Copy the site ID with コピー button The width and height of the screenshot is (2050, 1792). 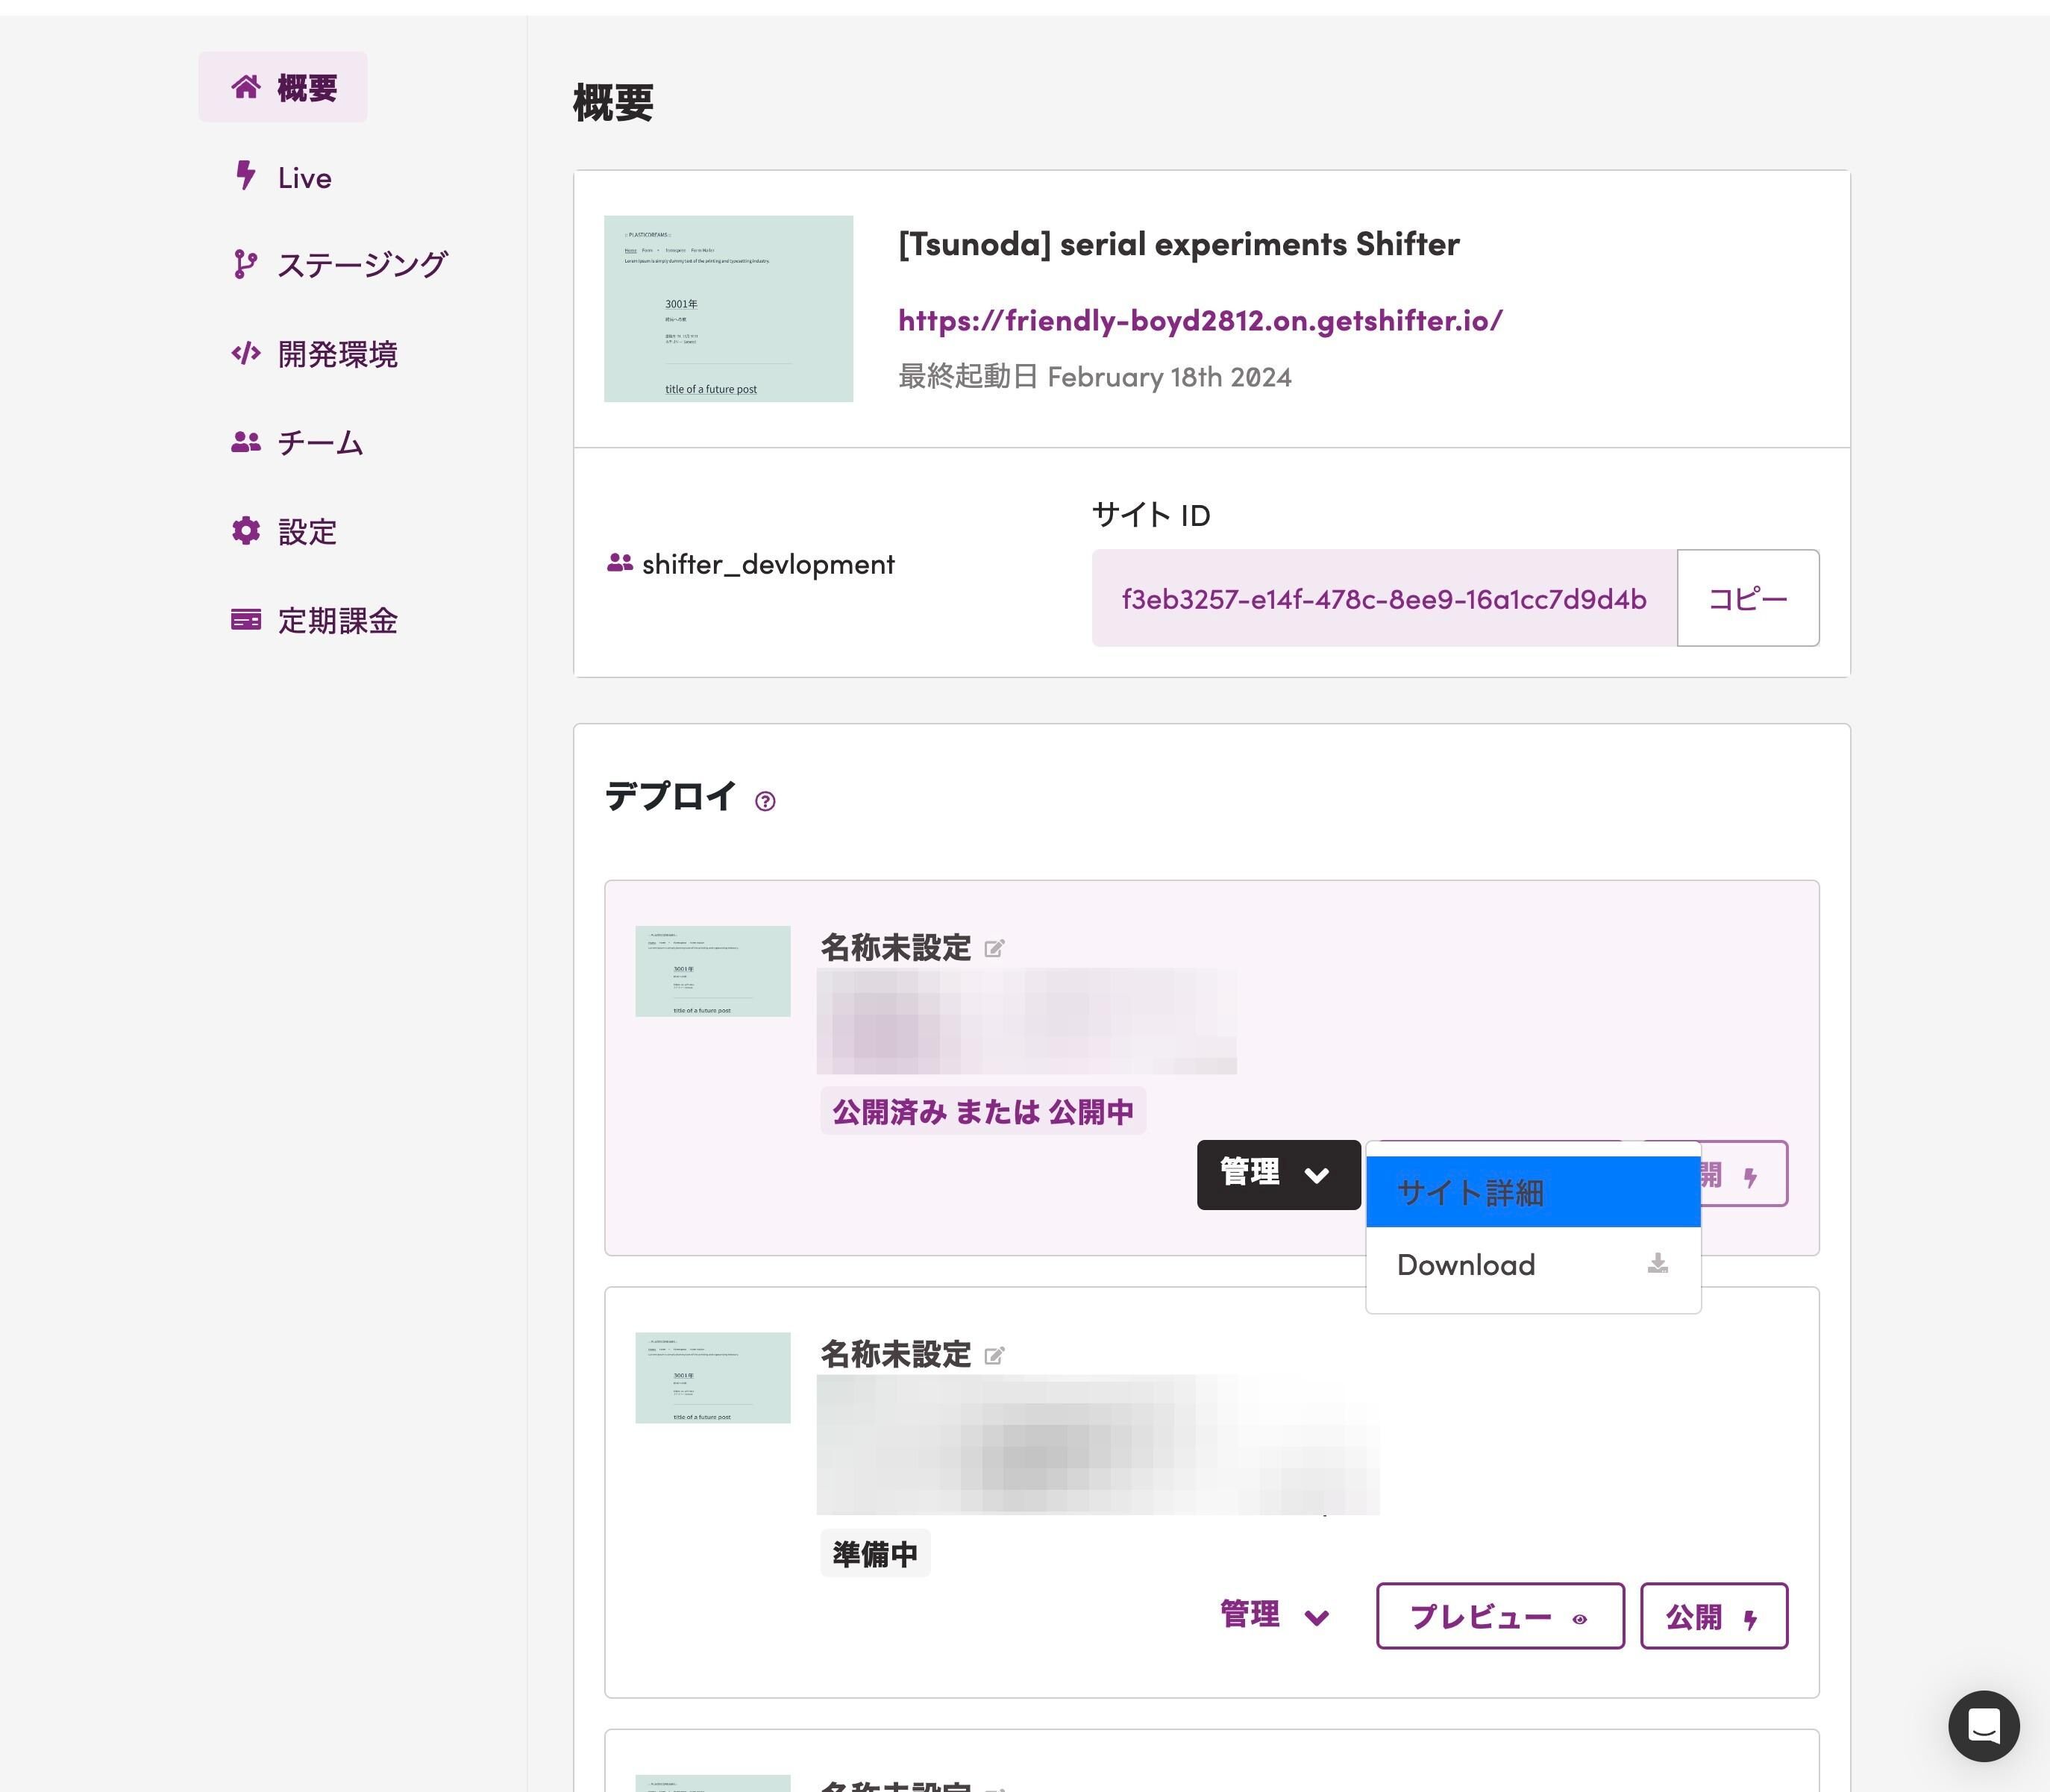1747,598
